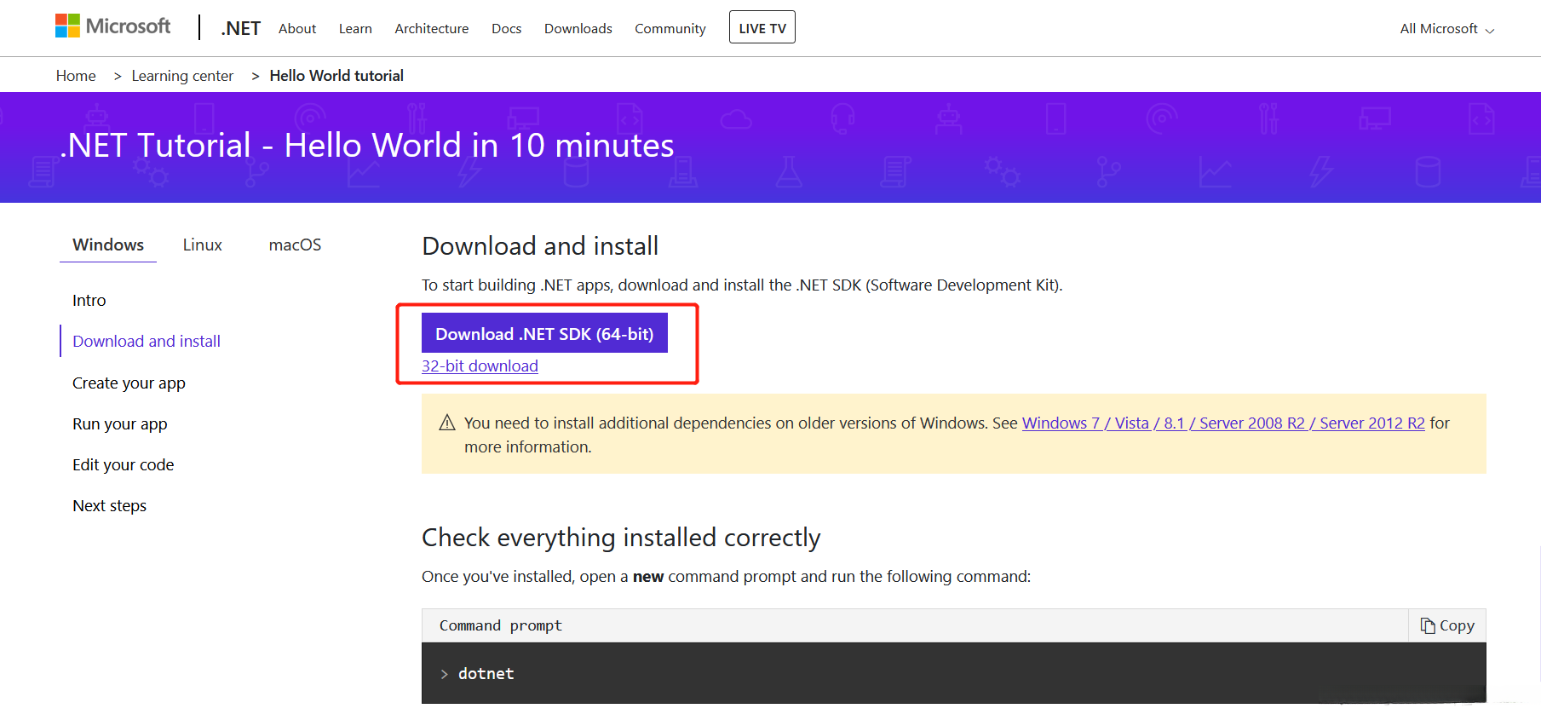The height and width of the screenshot is (714, 1541).
Task: Select the Windows tab
Action: pyautogui.click(x=108, y=245)
